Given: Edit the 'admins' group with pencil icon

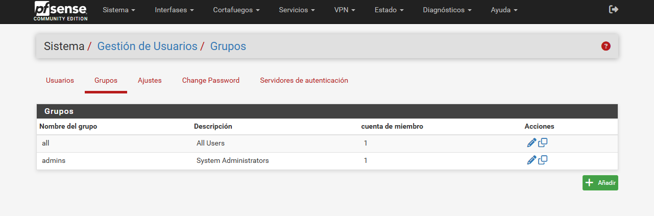Looking at the screenshot, I should tap(531, 160).
